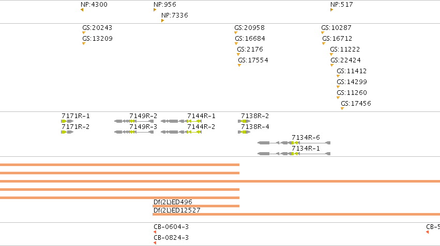Pick the GS:17456 insertion marker
The image size is (440, 246).
[x=342, y=109]
